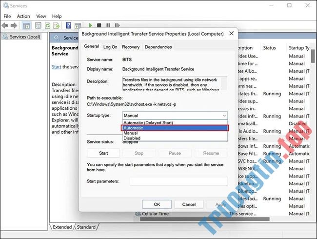Viewport: 317px width, 239px height.
Task: Click the Description box scrollbar
Action: pos(224,83)
